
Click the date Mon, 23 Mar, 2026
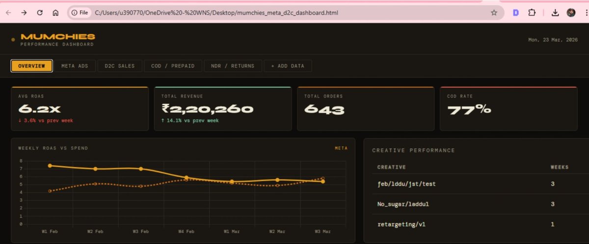553,40
